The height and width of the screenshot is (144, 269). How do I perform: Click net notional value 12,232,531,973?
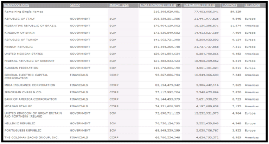(x=206, y=113)
